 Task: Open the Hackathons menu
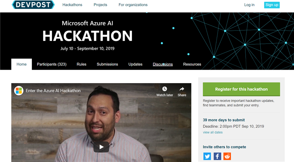(72, 5)
